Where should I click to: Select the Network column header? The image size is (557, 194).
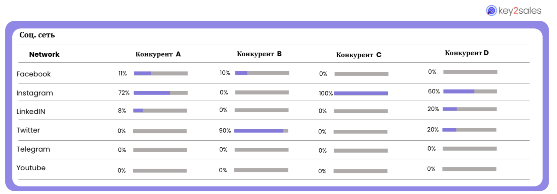click(x=44, y=54)
